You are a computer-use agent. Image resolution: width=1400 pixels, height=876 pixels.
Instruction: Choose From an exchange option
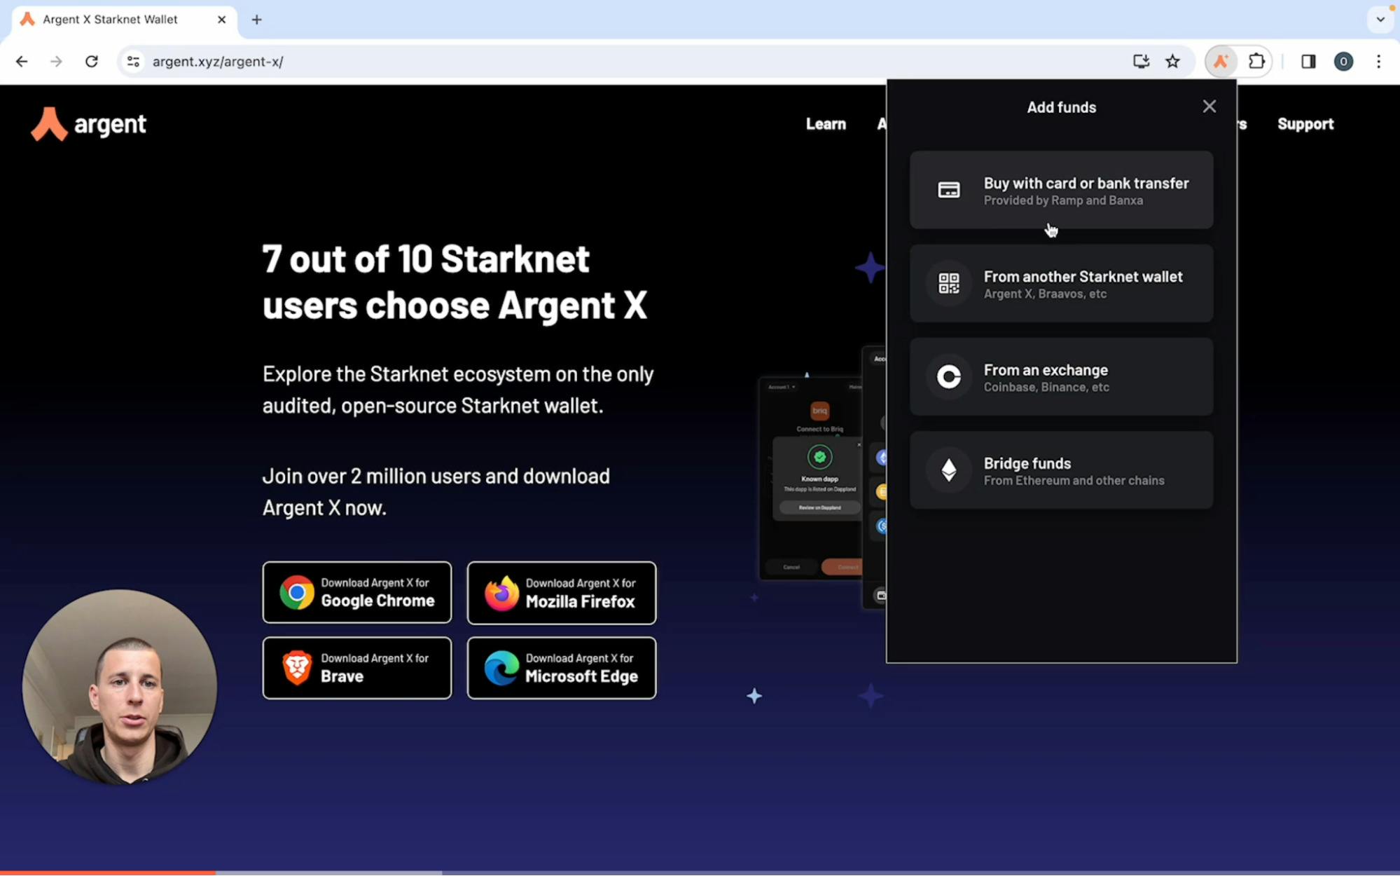pos(1061,376)
